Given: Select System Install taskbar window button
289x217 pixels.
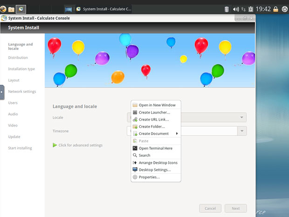Looking at the screenshot, I should (x=104, y=9).
